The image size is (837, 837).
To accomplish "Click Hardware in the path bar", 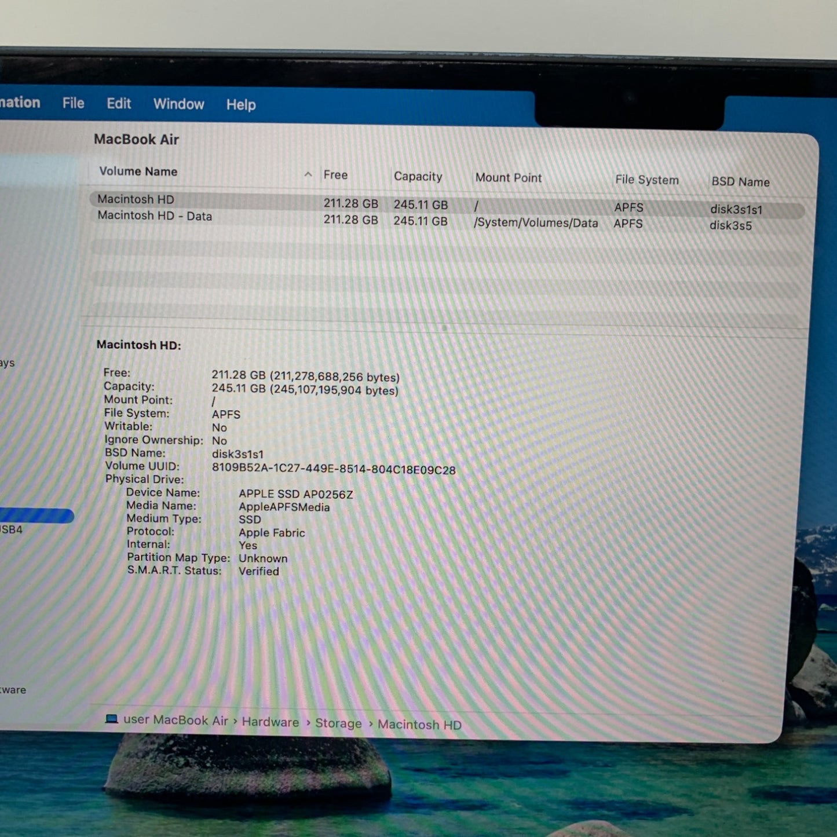I will [271, 722].
